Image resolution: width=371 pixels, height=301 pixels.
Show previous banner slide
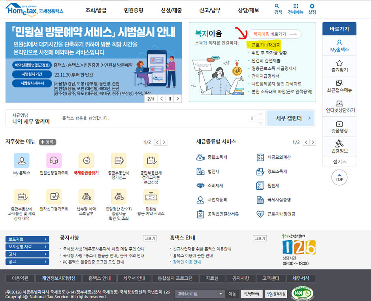point(162,99)
